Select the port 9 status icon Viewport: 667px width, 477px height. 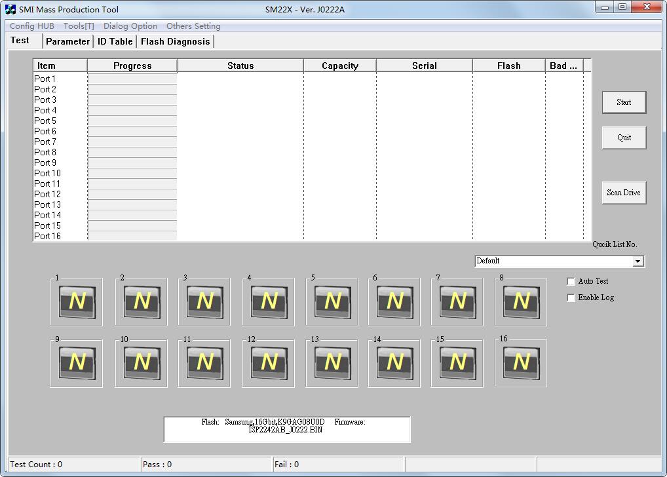click(77, 362)
